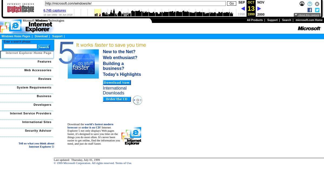Click the Order the CD button

click(x=117, y=99)
